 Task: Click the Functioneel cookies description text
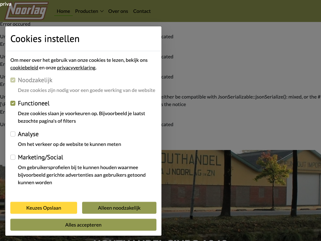(82, 117)
